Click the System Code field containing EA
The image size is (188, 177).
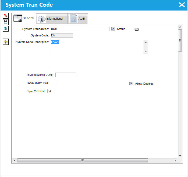62,35
